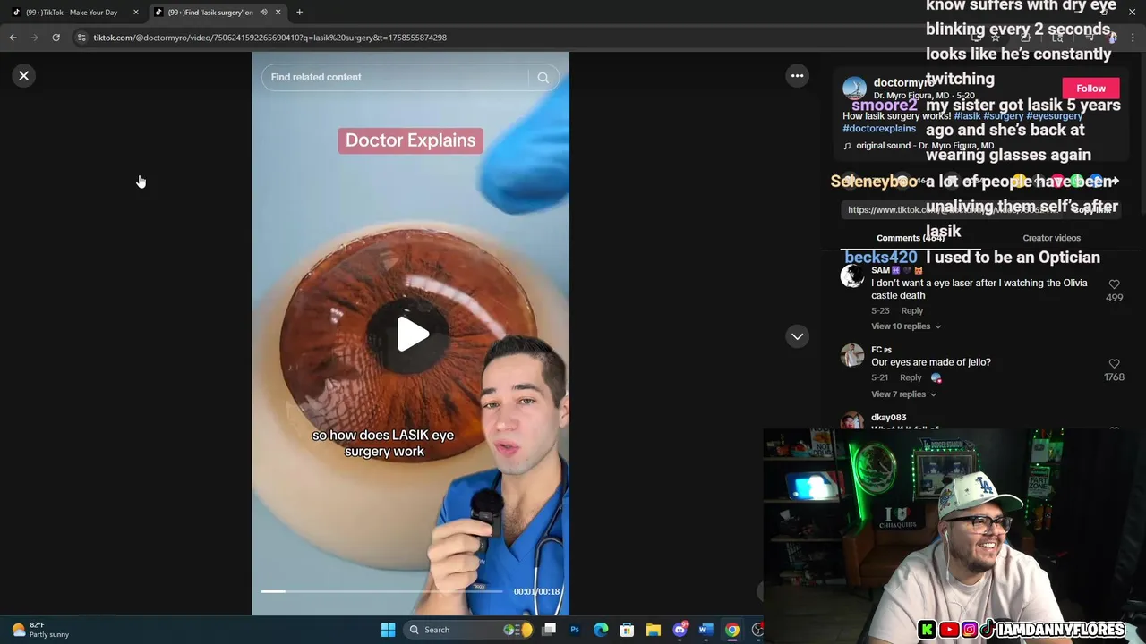Follow the doctormyro account

pos(1090,89)
